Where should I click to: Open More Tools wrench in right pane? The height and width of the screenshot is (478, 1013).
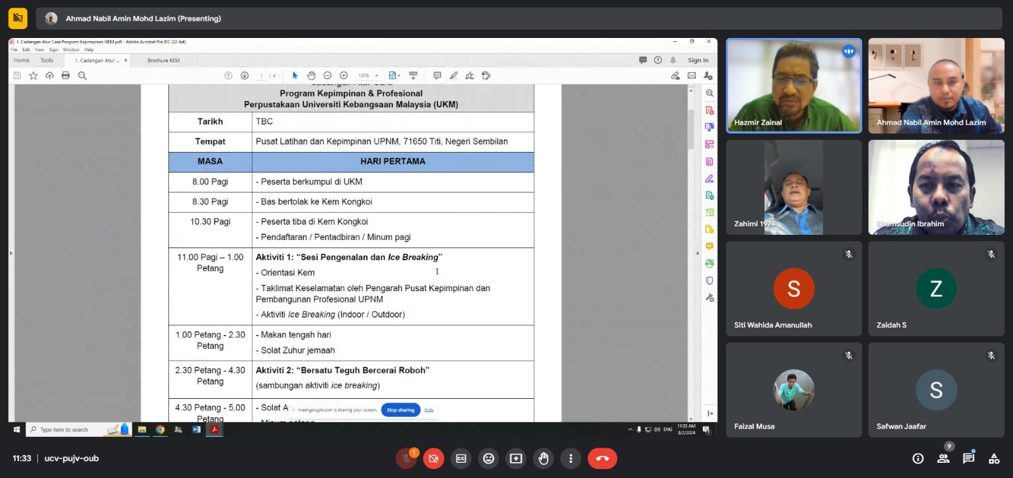point(710,298)
